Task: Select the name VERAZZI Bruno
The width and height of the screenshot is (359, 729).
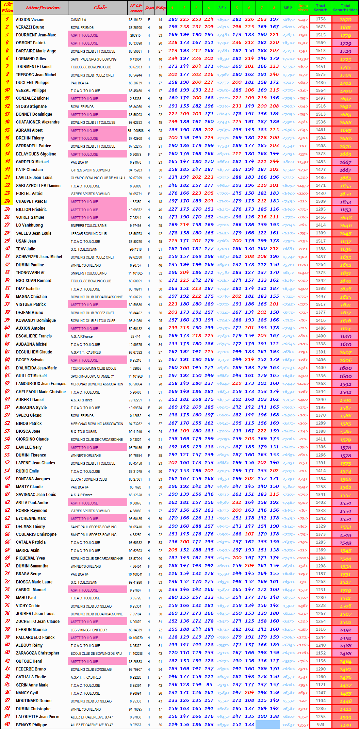Action: click(x=30, y=27)
